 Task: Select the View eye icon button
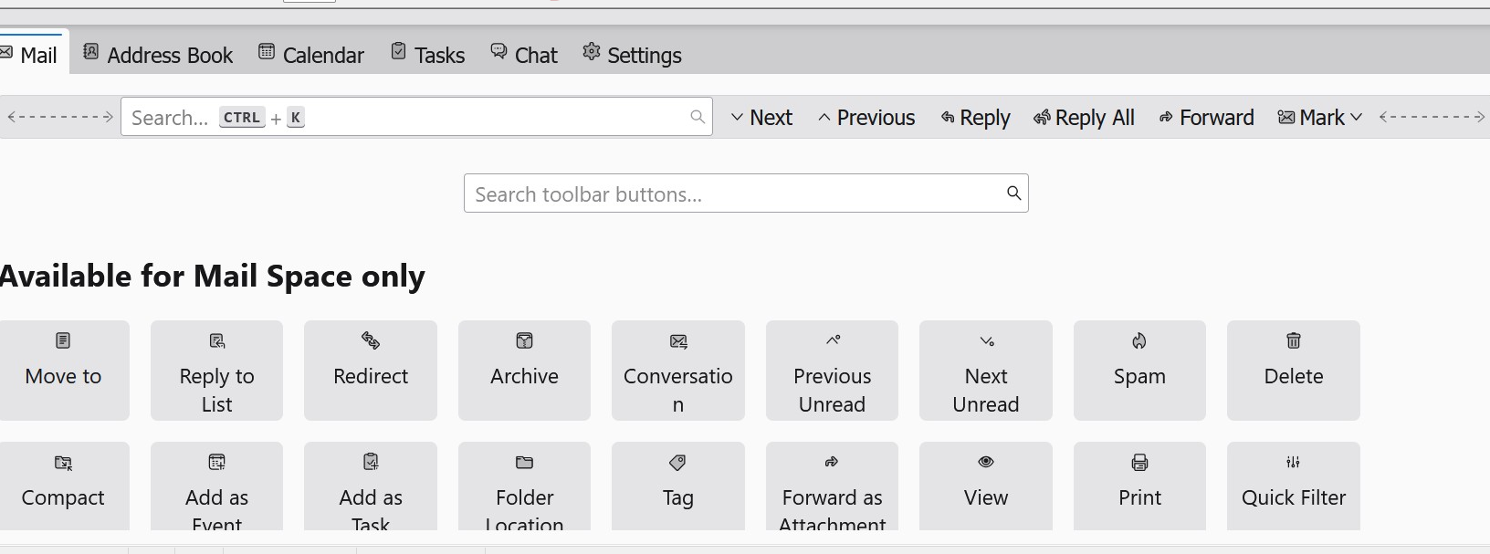(986, 463)
